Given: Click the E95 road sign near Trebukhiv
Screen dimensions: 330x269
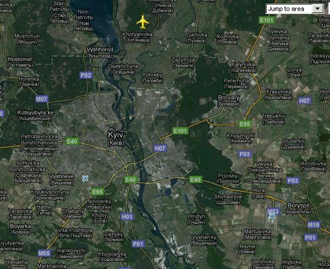Looking at the screenshot, I should point(245,124).
